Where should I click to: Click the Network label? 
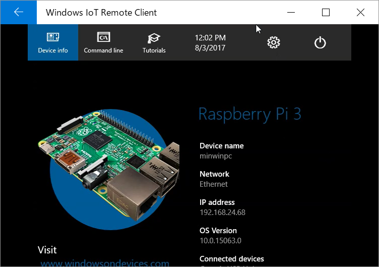click(x=214, y=174)
